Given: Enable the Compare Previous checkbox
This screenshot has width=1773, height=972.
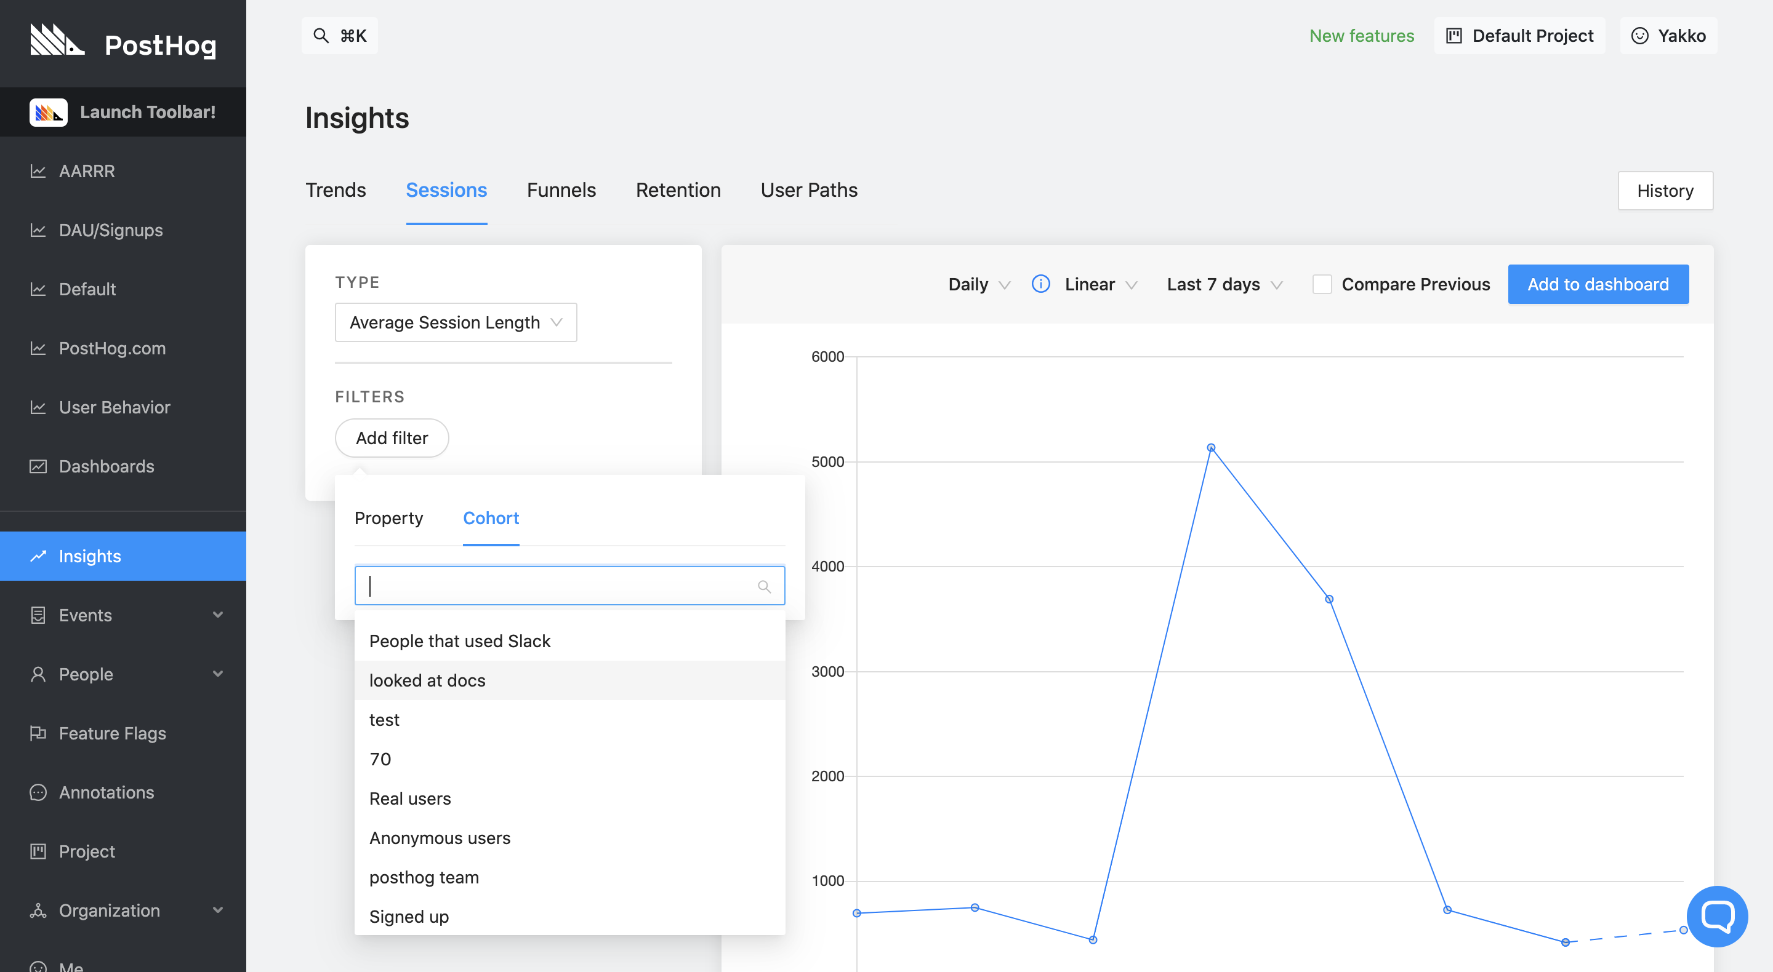Looking at the screenshot, I should pyautogui.click(x=1322, y=284).
